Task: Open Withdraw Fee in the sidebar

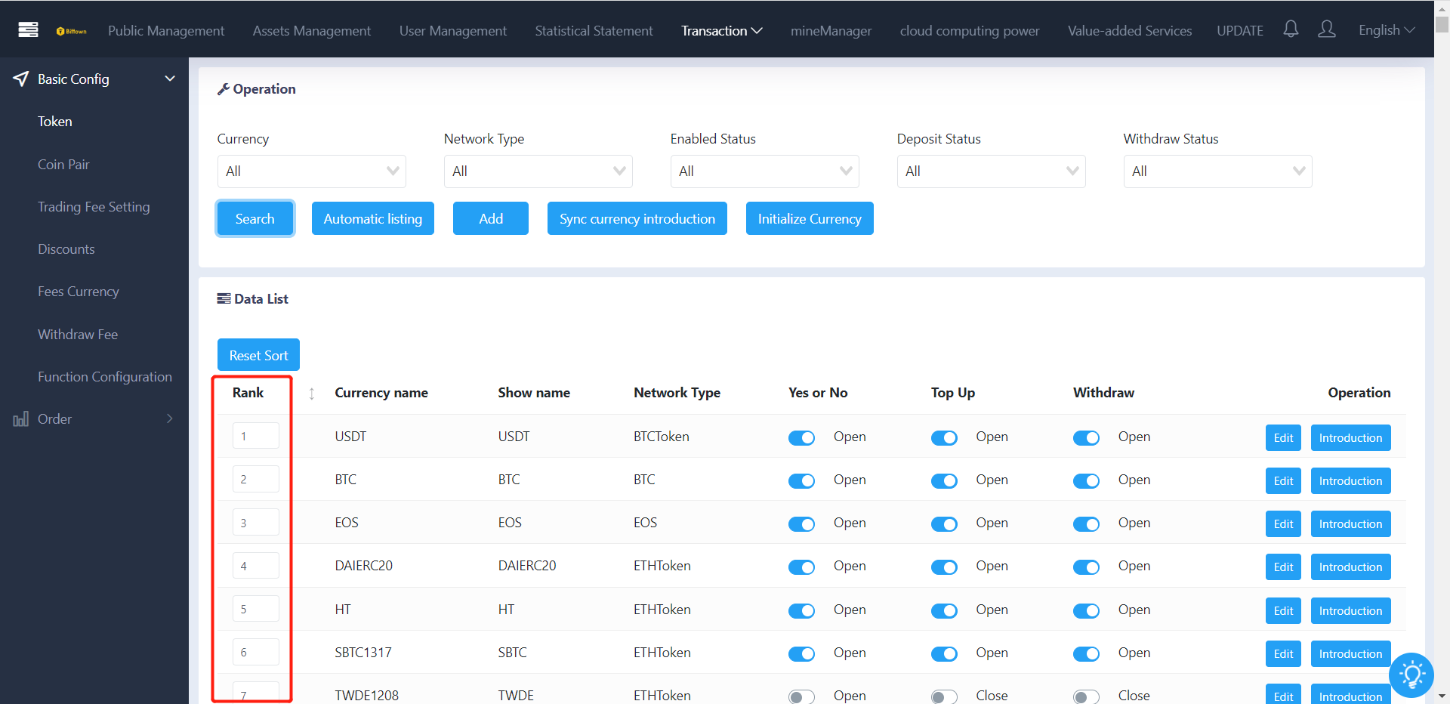Action: coord(78,335)
